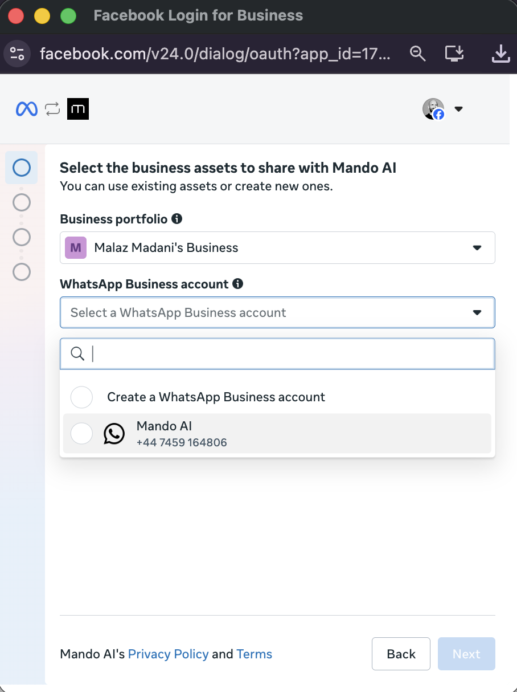Click the WhatsApp logo beside Mando AI
517x692 pixels.
[114, 434]
